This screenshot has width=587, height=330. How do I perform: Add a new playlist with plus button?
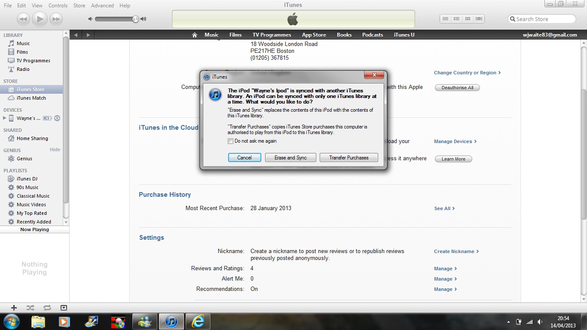tap(14, 308)
